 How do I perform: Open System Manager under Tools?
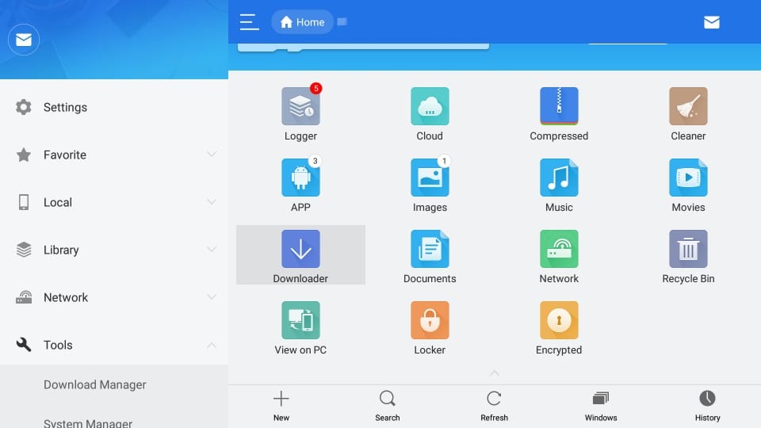pos(114,420)
